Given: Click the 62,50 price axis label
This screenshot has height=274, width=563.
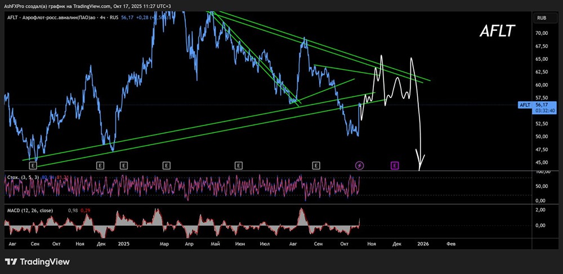Looking at the screenshot, I should 541,71.
